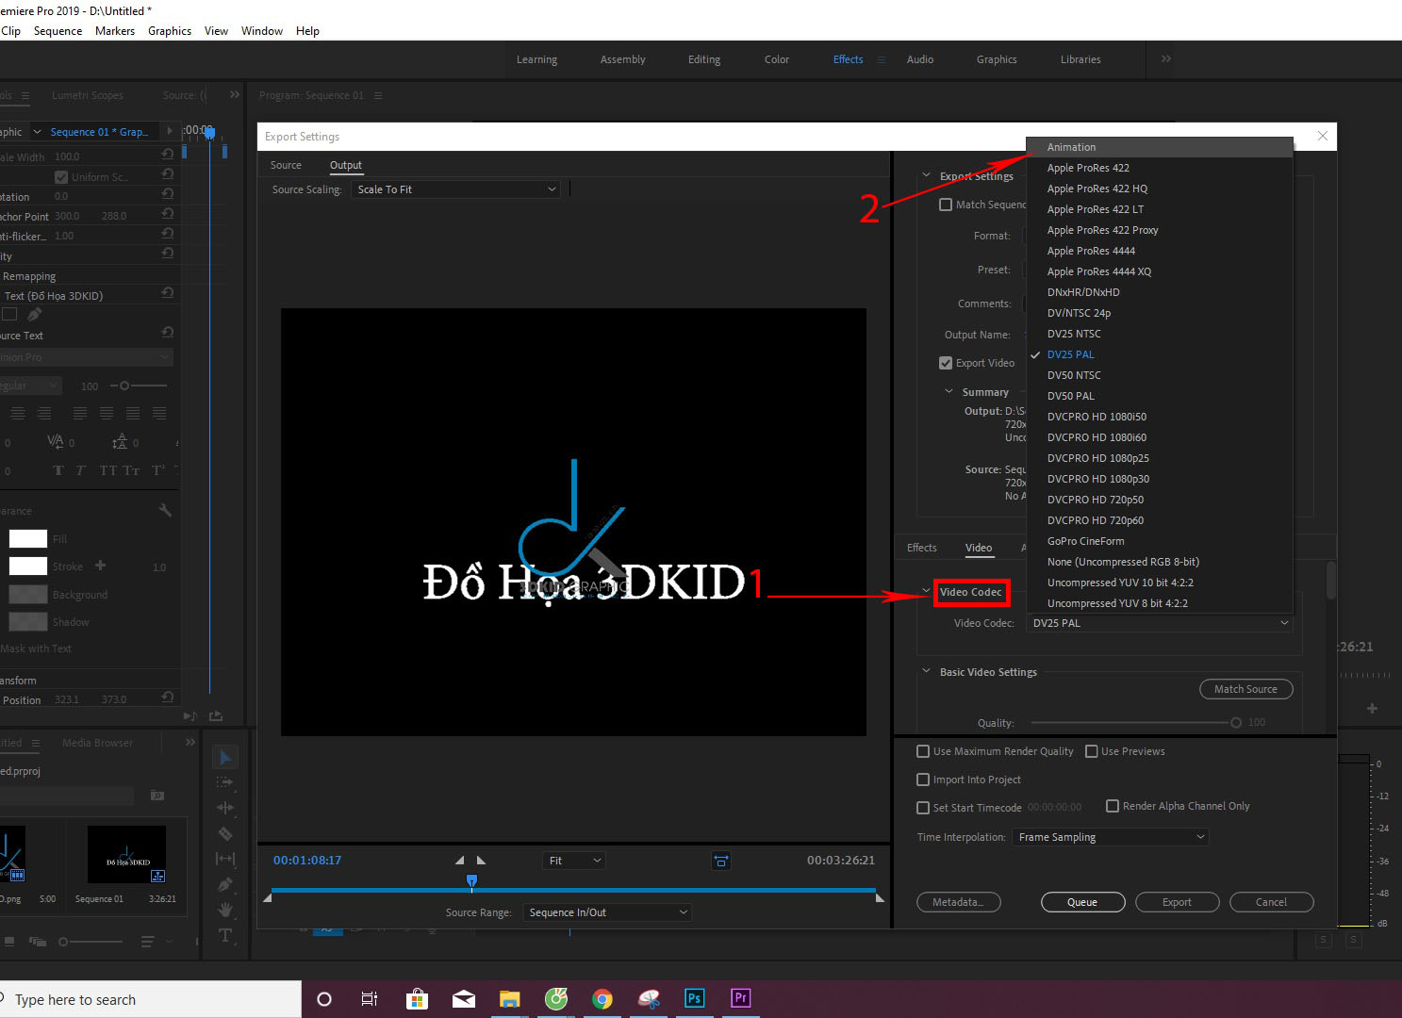Apply Faux Bold text formatting
The height and width of the screenshot is (1018, 1402).
[x=57, y=469]
